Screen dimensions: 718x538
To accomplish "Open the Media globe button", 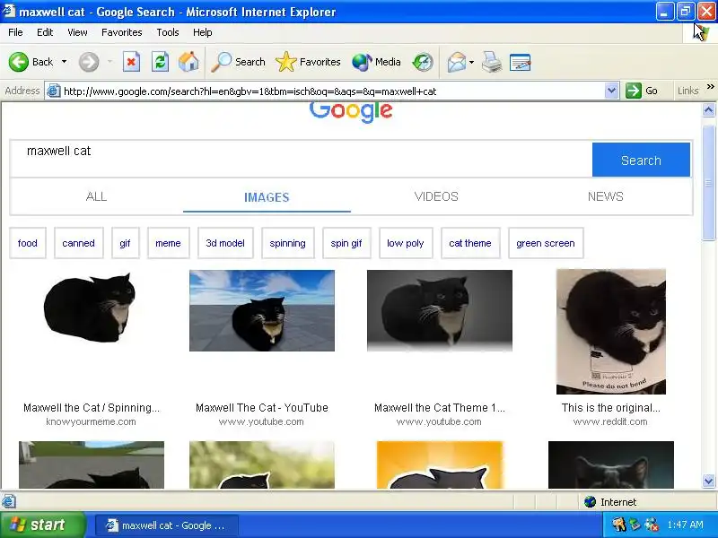I will coord(376,62).
